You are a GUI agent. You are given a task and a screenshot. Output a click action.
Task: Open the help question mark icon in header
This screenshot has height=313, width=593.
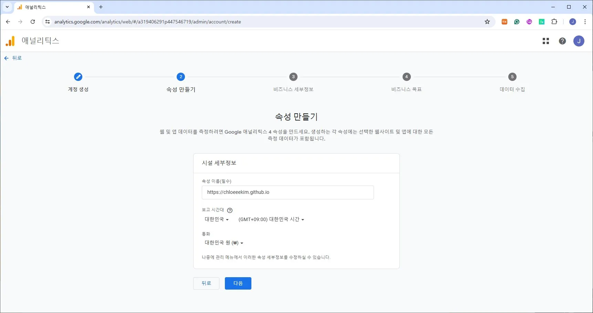point(562,41)
